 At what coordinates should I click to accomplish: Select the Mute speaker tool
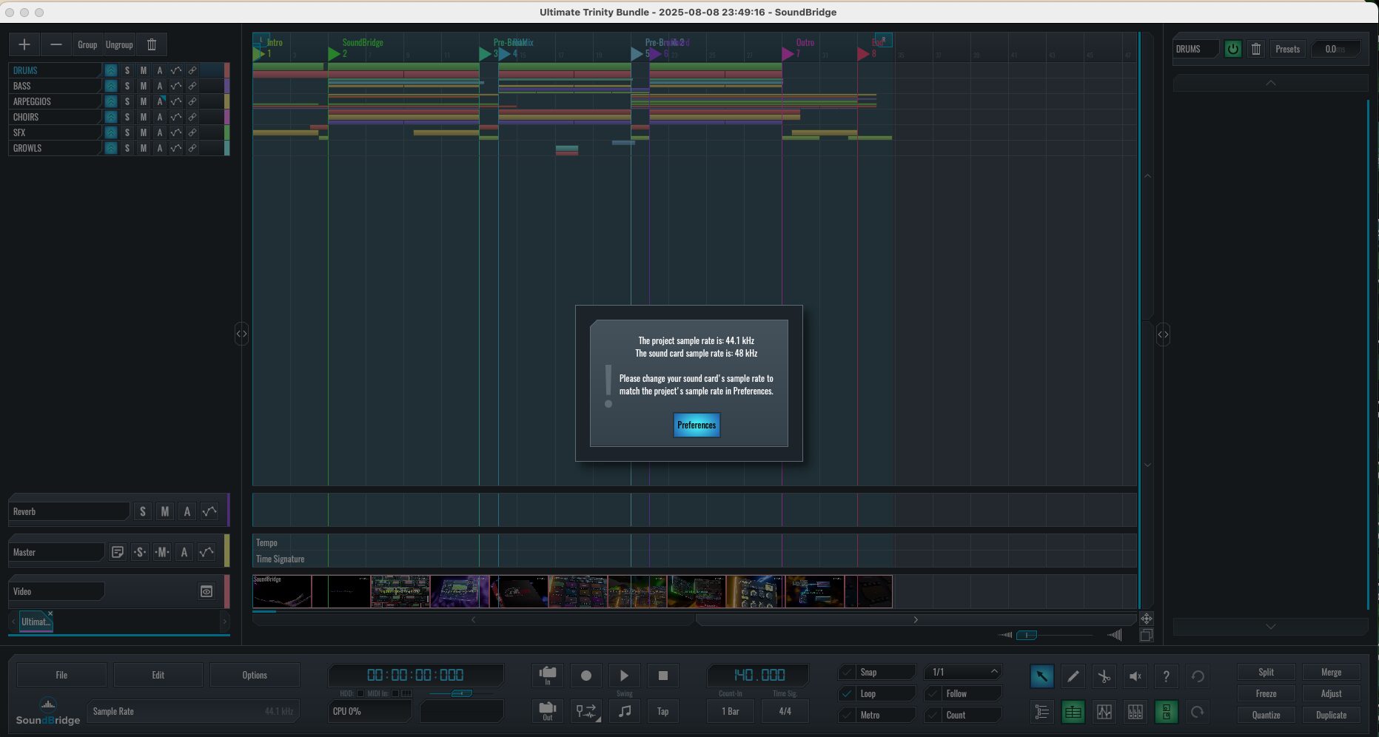[1135, 676]
